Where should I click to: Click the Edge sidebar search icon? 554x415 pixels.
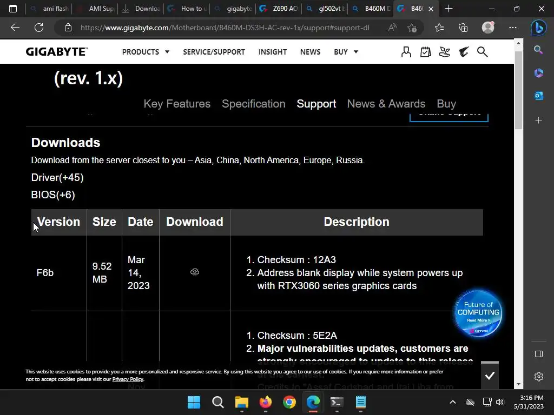538,50
